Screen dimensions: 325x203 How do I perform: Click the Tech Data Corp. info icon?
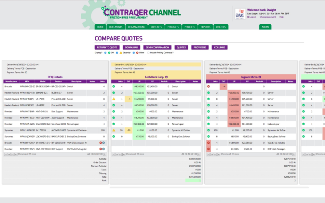167,77
